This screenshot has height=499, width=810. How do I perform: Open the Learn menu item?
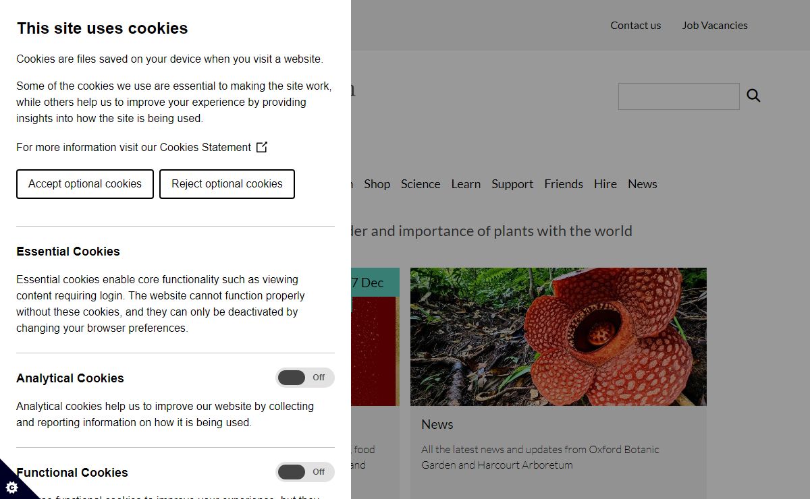pyautogui.click(x=466, y=184)
